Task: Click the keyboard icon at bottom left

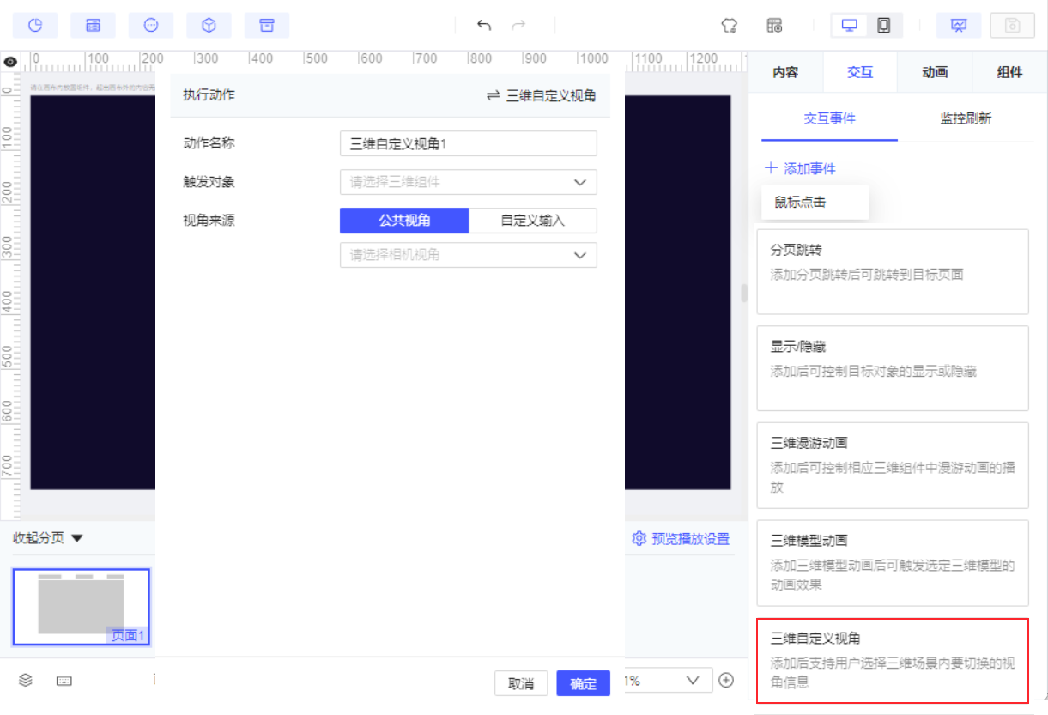Action: tap(64, 681)
